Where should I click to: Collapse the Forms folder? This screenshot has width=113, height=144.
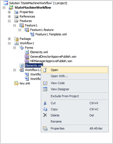[x=14, y=48]
